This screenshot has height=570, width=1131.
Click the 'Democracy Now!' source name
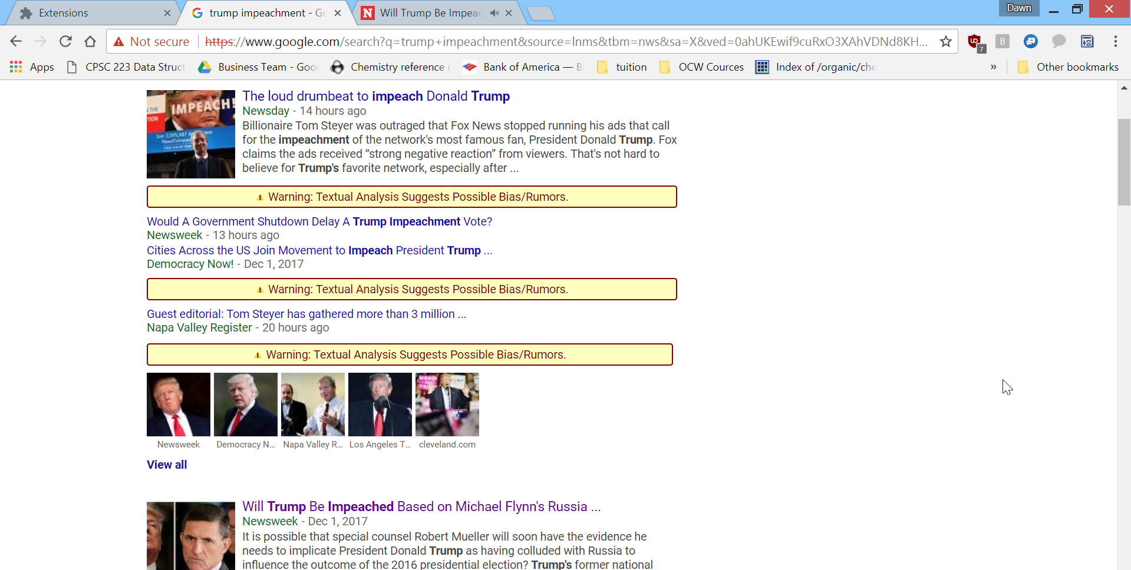pyautogui.click(x=190, y=264)
